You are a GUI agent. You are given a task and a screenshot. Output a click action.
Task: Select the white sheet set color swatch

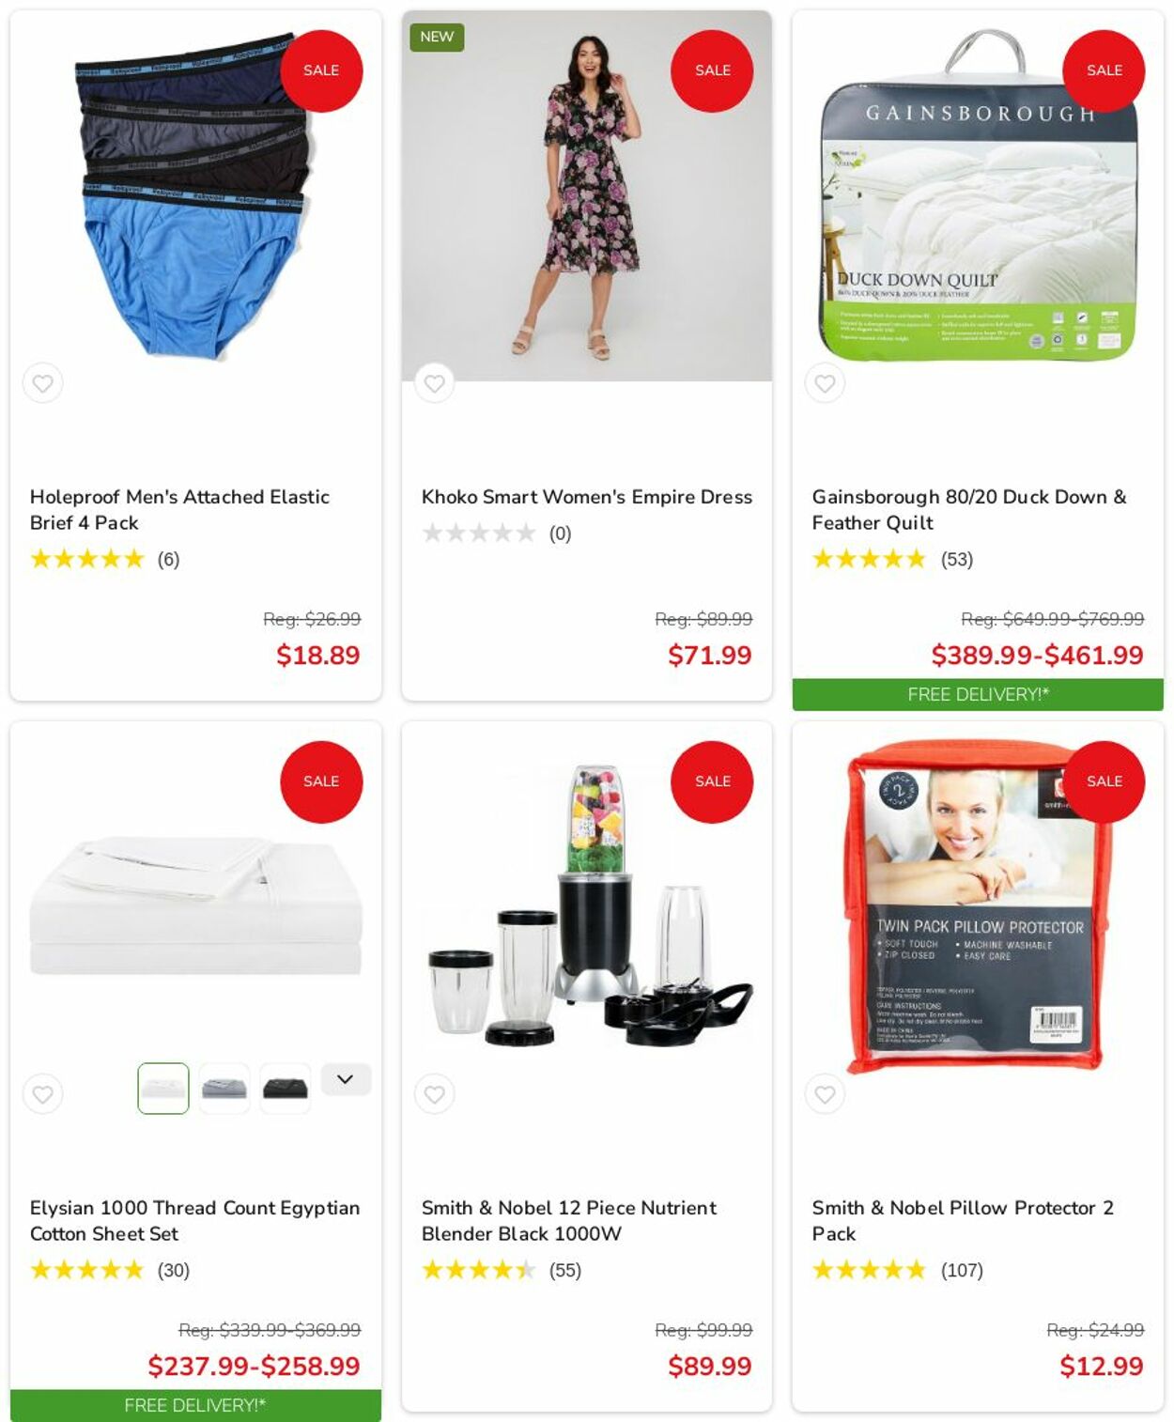[x=163, y=1089]
